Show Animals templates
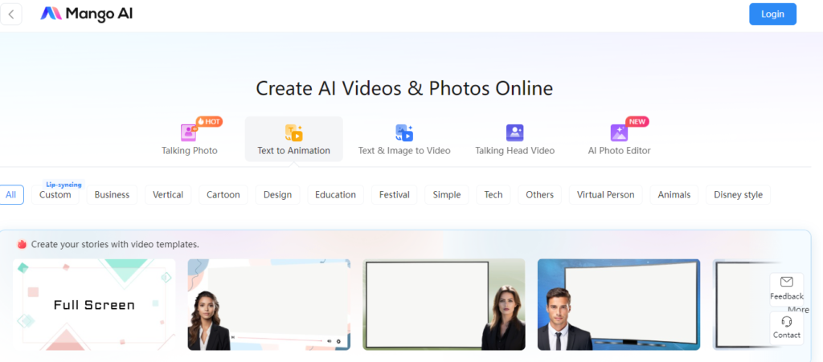This screenshot has width=823, height=362. click(x=674, y=195)
